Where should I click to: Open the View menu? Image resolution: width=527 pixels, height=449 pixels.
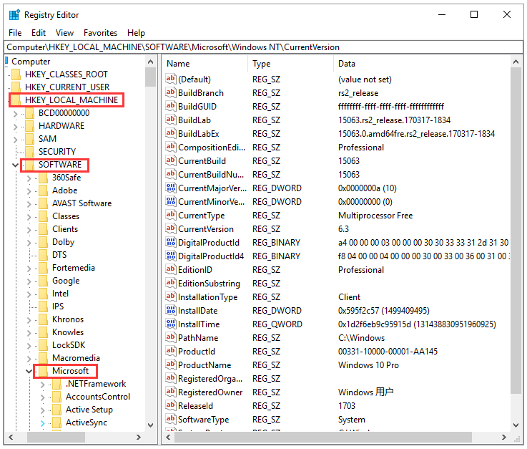(64, 33)
